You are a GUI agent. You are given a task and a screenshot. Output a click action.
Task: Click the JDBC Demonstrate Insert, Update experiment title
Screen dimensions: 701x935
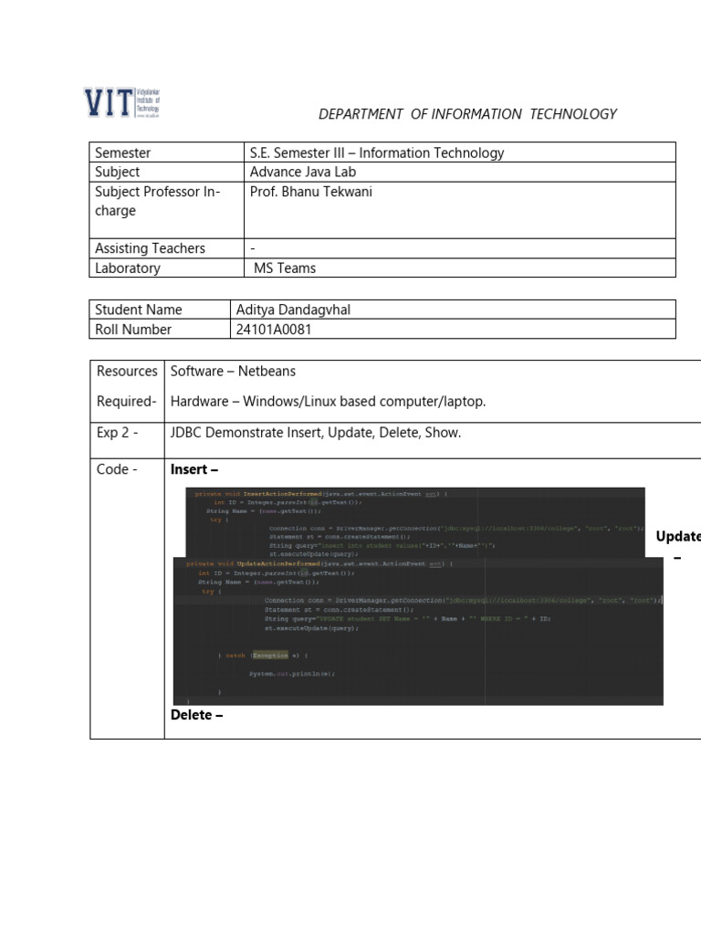point(315,432)
